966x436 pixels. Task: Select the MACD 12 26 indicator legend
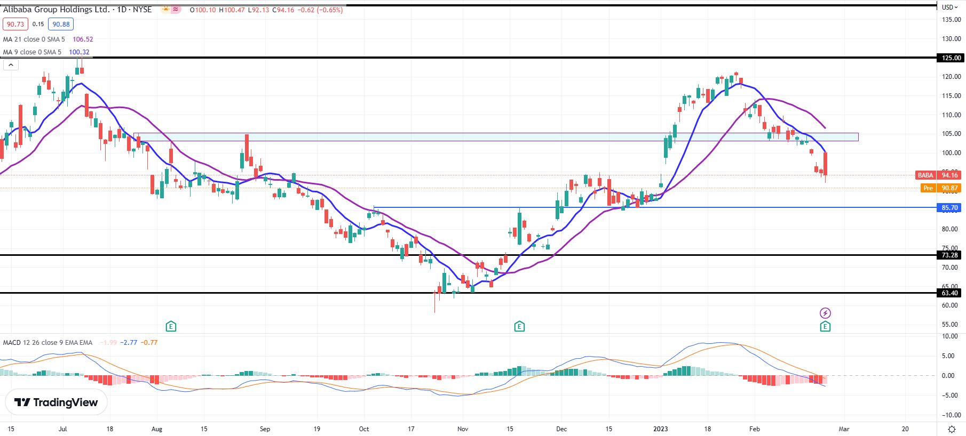click(80, 342)
